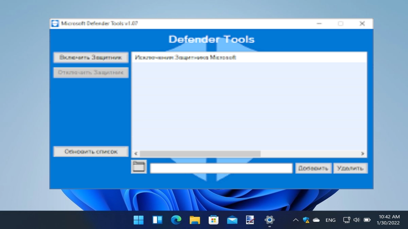This screenshot has height=229, width=408.
Task: Open the Mail app from taskbar
Action: (232, 220)
